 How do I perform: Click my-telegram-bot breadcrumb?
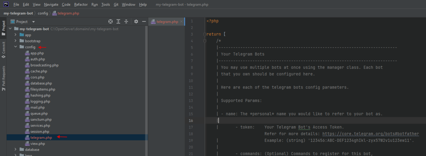pyautogui.click(x=19, y=13)
